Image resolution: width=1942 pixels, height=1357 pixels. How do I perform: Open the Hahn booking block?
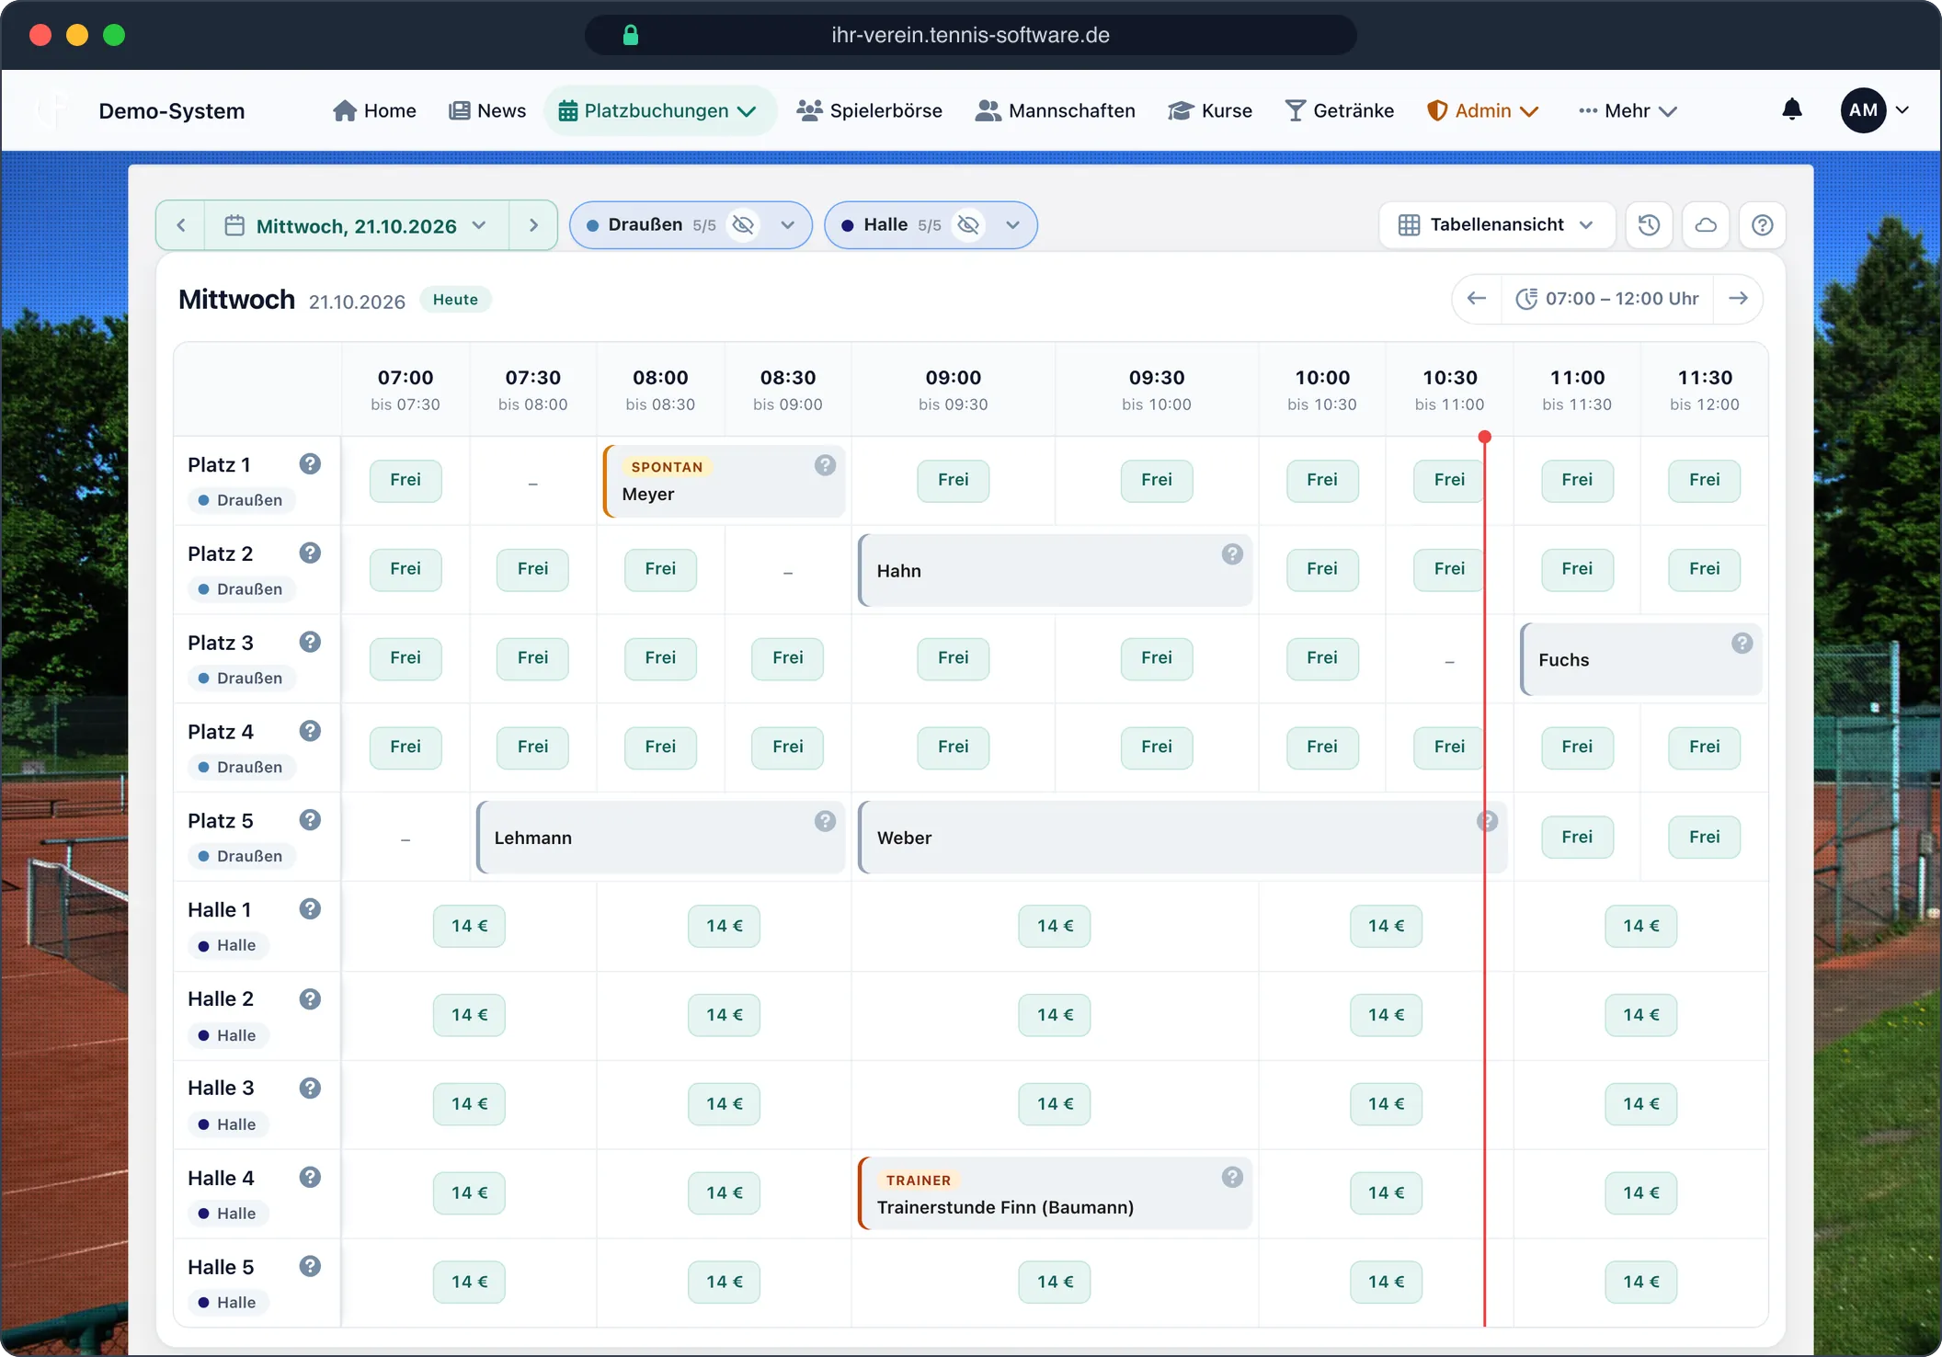1055,570
